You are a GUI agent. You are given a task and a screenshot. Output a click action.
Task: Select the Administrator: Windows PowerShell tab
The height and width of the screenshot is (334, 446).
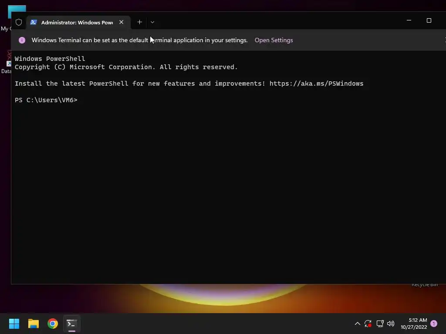(79, 22)
